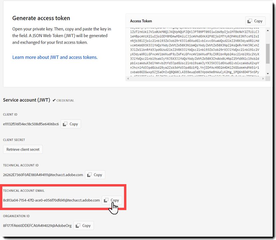276x240 pixels.
Task: Click the token box scroll-down arrow
Action: 268,73
